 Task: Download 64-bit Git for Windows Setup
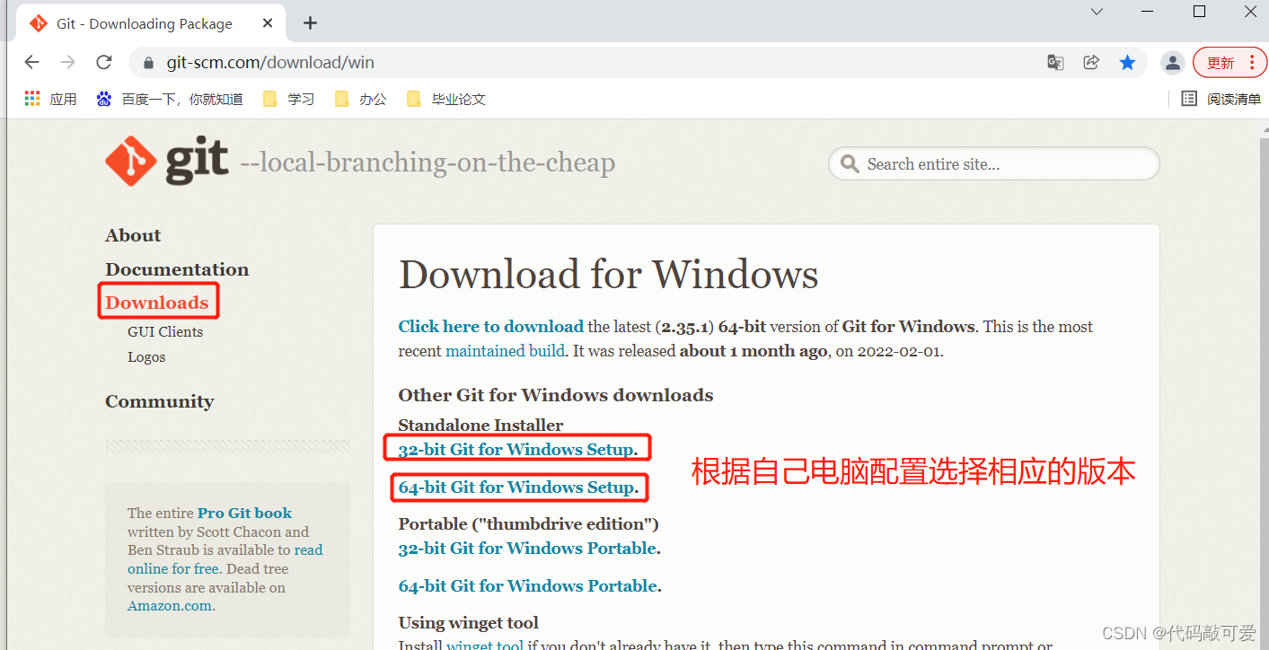517,487
